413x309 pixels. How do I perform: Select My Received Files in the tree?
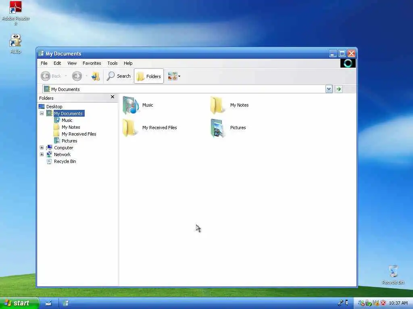click(79, 134)
